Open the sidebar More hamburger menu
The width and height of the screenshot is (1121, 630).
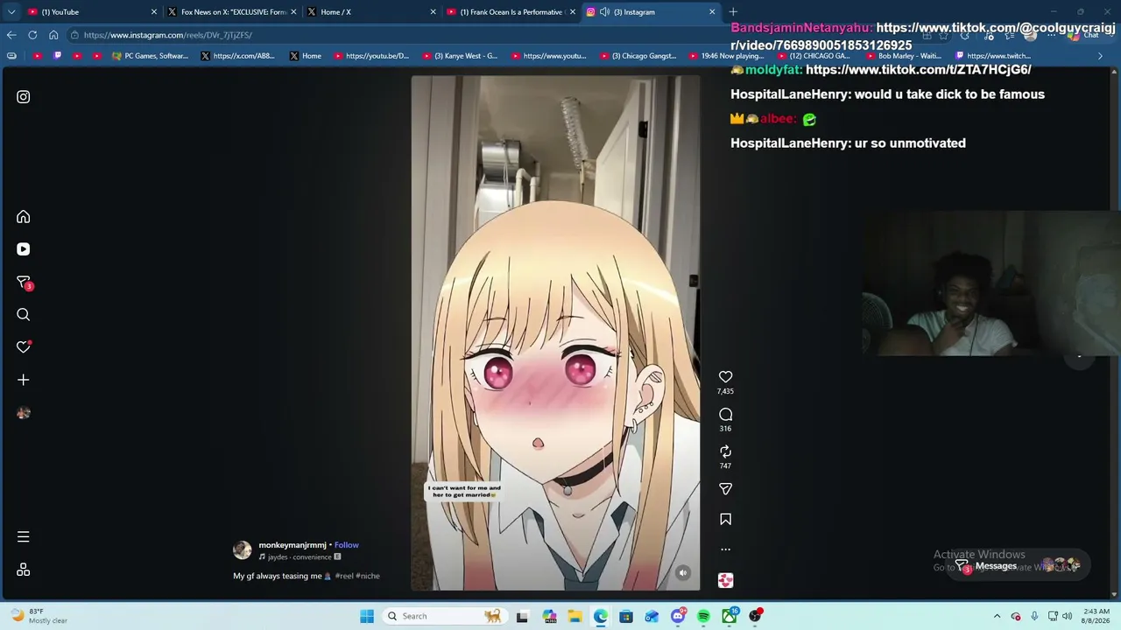(x=24, y=536)
